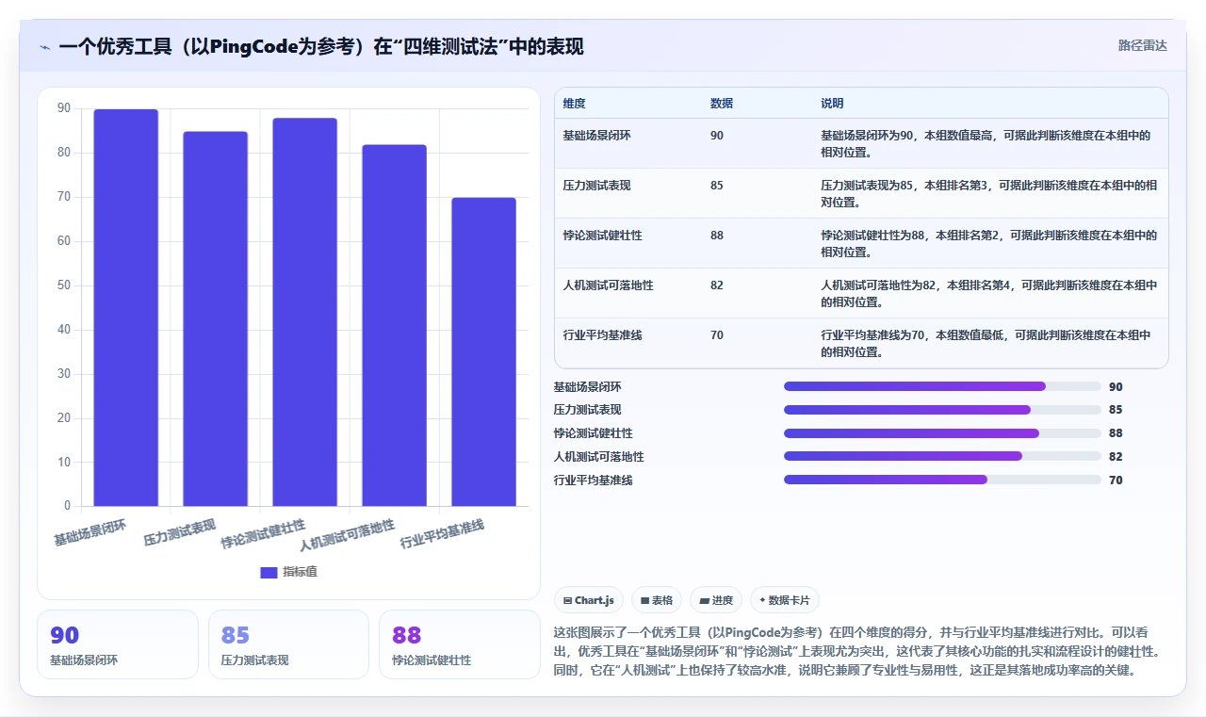This screenshot has height=717, width=1206.
Task: Click the 人机测试可落地性 progress bar at 82
Action: [942, 456]
